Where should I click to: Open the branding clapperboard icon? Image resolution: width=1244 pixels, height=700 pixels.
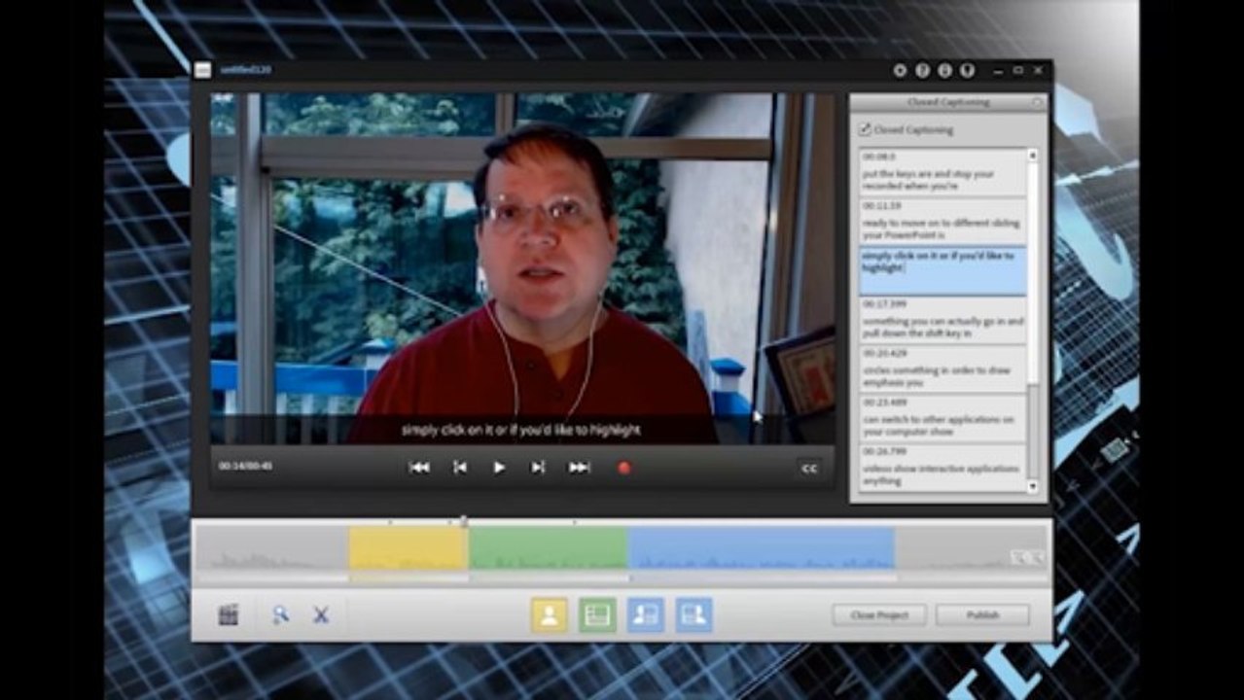point(229,614)
